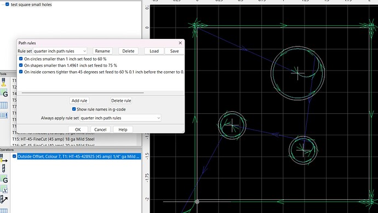This screenshot has height=213, width=378.
Task: Click the Delete rule button
Action: 121,100
